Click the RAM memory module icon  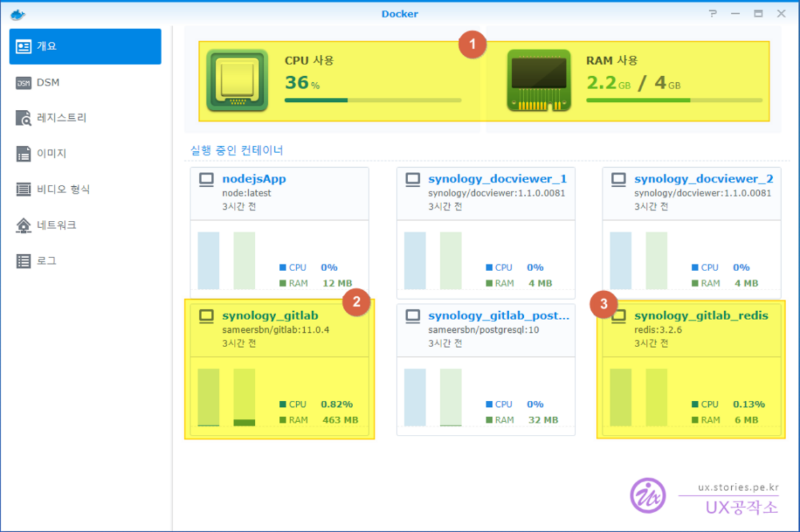click(x=539, y=80)
